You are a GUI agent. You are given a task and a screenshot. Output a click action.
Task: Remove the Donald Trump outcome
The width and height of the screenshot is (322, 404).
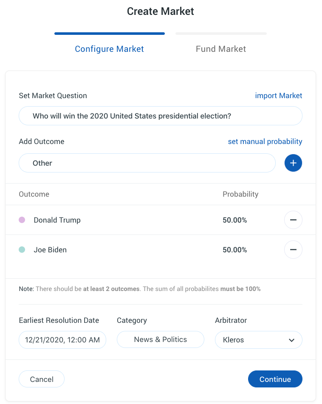(293, 220)
